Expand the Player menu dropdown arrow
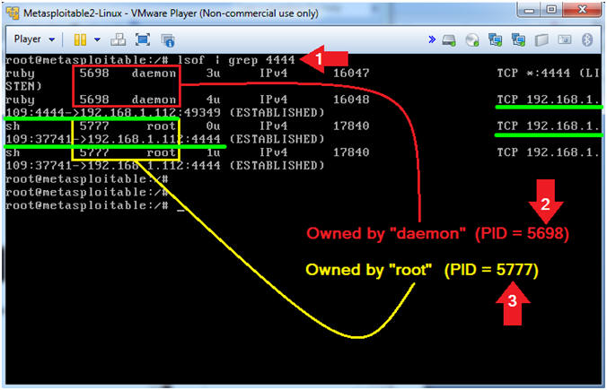The image size is (607, 390). (x=52, y=39)
